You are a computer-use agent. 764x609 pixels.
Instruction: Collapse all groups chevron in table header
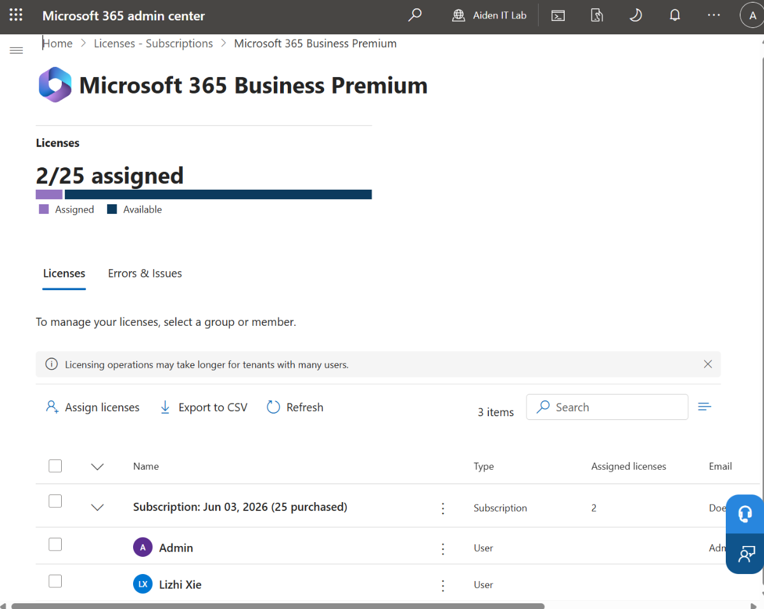point(97,466)
